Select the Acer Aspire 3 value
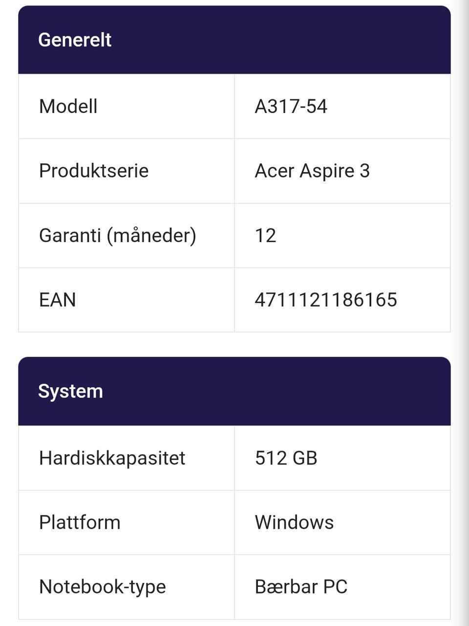 (x=312, y=171)
